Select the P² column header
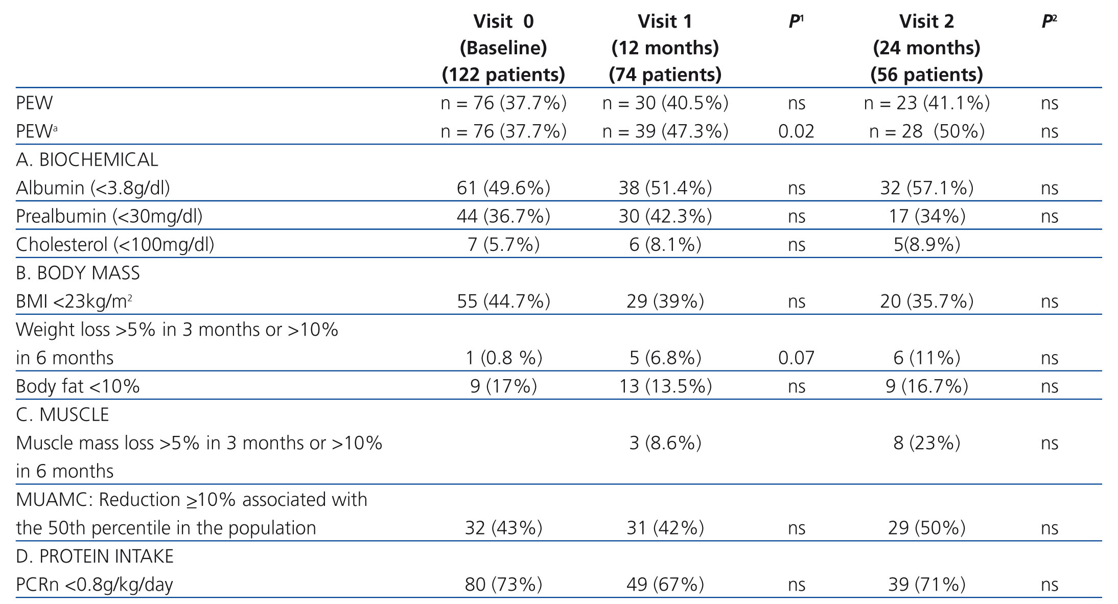 coord(1049,21)
